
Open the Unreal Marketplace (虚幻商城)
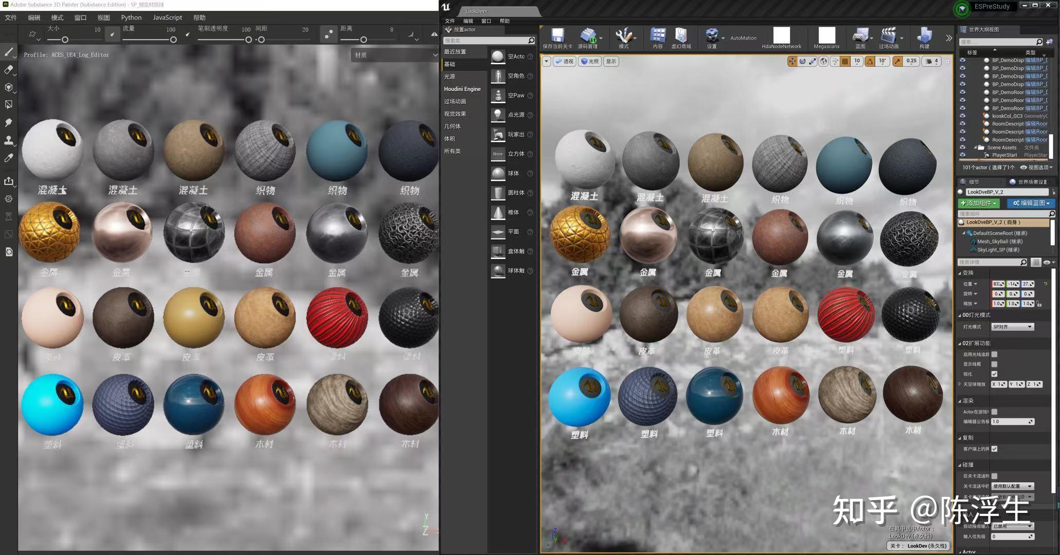pyautogui.click(x=681, y=38)
